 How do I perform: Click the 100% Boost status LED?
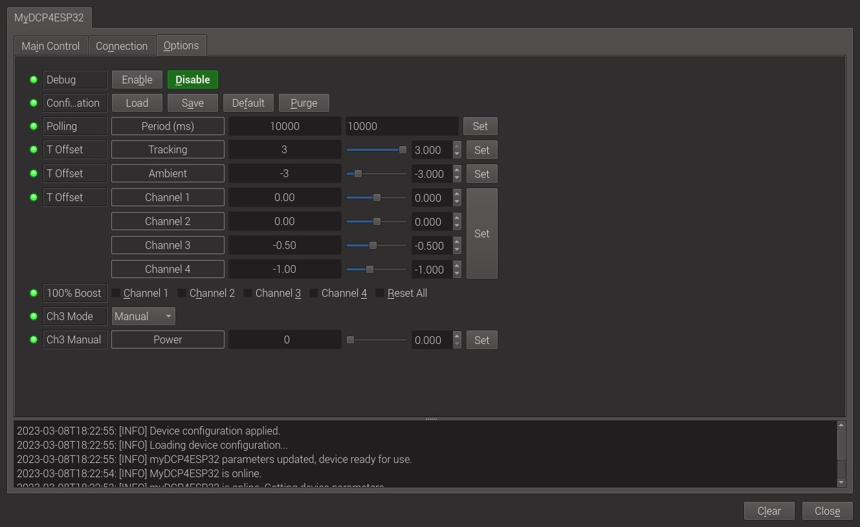(34, 293)
